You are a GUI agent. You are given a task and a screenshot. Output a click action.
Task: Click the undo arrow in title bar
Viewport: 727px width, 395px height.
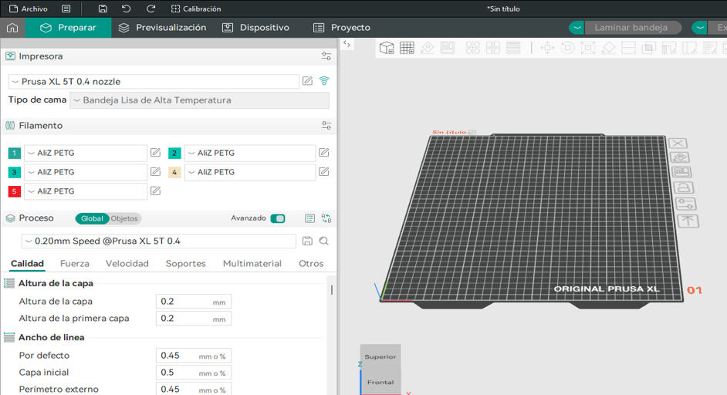coord(127,8)
